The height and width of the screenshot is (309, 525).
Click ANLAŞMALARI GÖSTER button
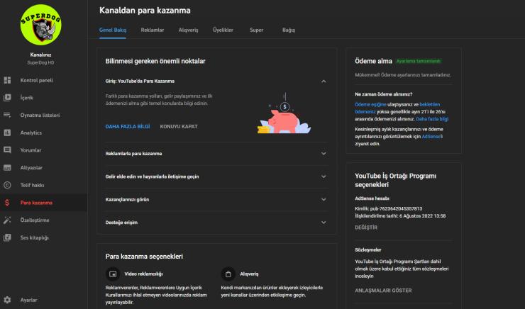click(x=383, y=291)
